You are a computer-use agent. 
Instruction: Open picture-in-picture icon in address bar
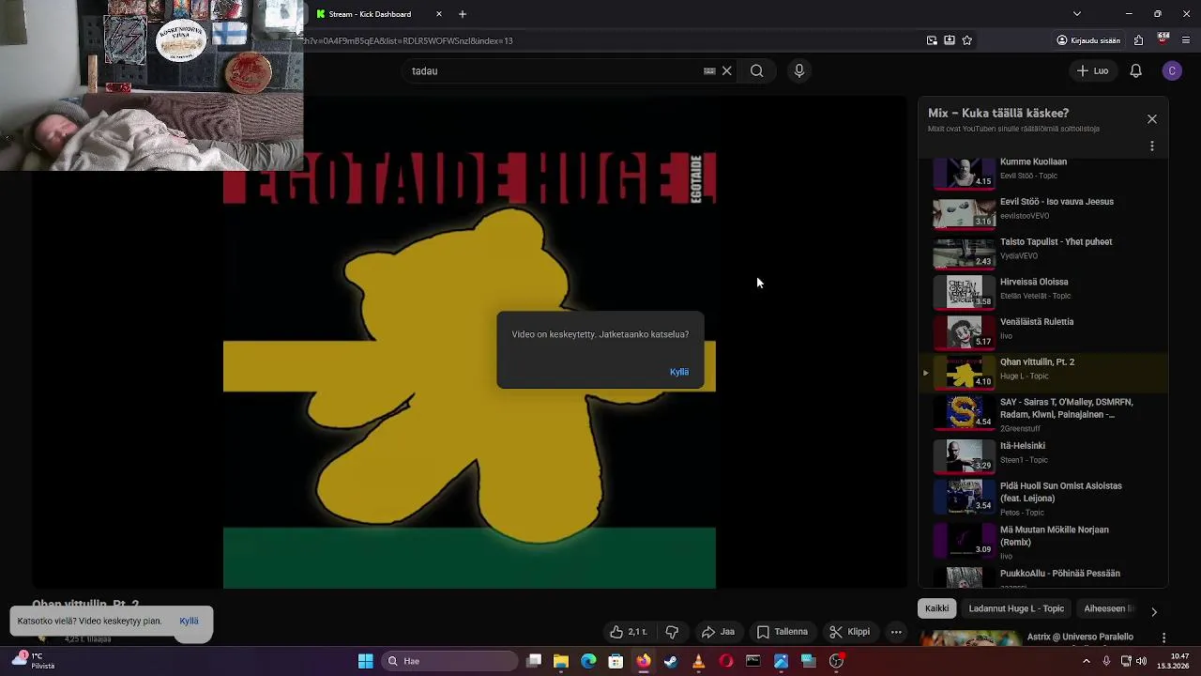coord(932,40)
